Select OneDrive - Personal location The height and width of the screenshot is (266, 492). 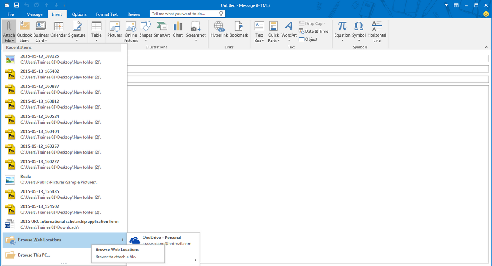point(164,241)
